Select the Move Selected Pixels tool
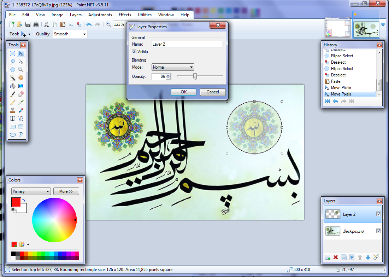This screenshot has height=277, width=389. coord(21,53)
